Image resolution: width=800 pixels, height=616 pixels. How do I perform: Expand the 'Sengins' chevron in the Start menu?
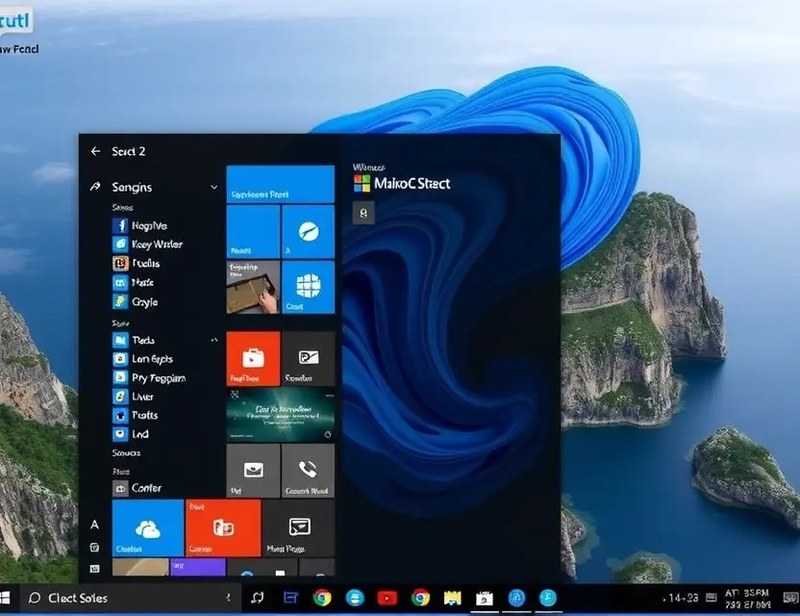[214, 188]
